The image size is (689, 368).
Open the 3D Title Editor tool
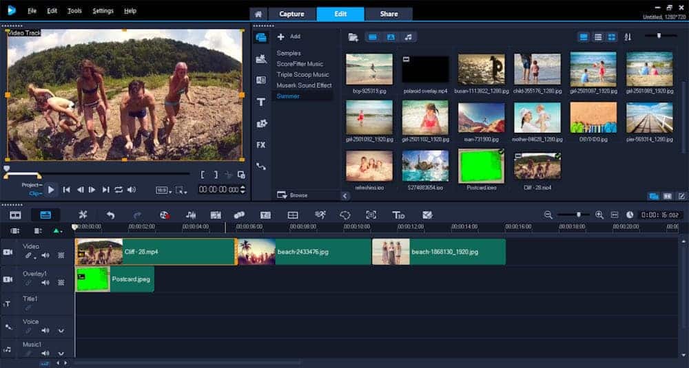(x=398, y=215)
